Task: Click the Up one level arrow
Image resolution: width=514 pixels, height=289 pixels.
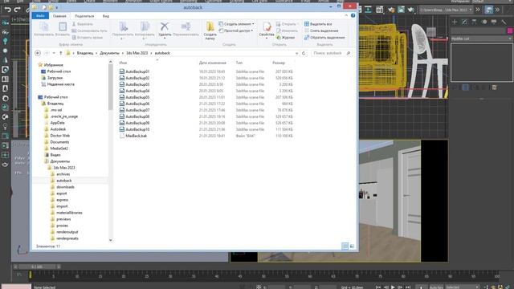Action: [x=61, y=53]
